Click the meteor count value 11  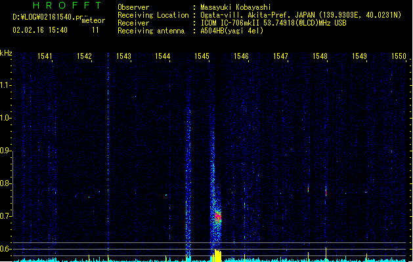[x=95, y=30]
